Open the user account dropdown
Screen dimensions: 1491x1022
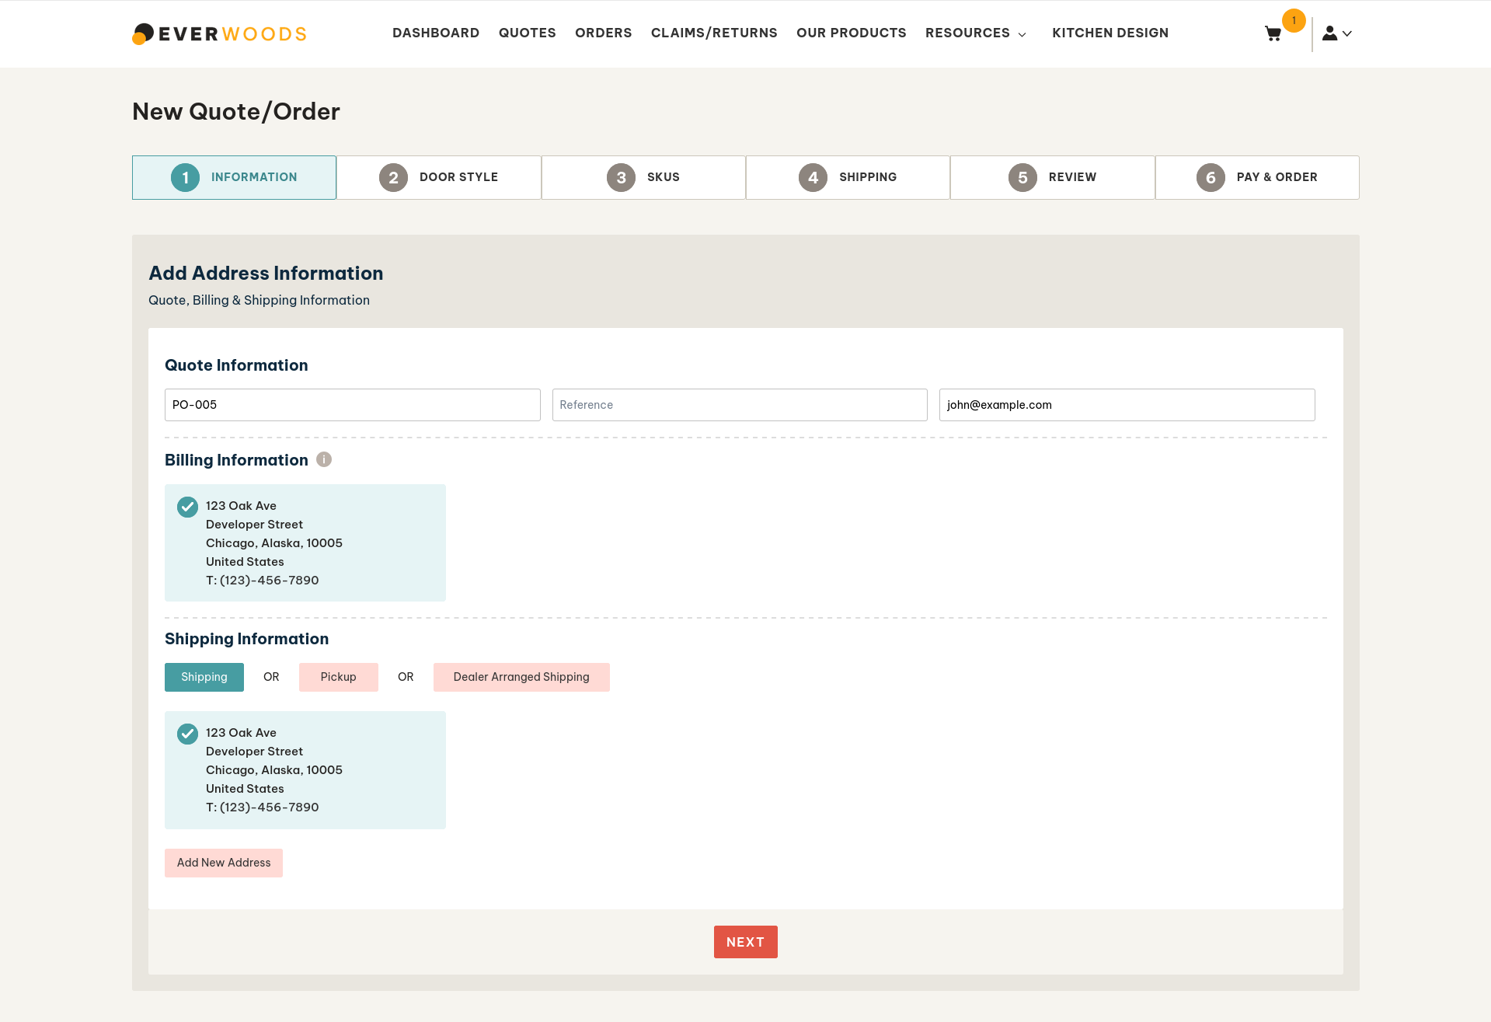click(1337, 33)
